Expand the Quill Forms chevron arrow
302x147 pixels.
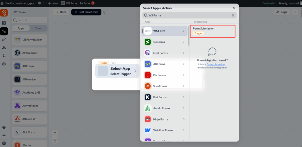(184, 53)
